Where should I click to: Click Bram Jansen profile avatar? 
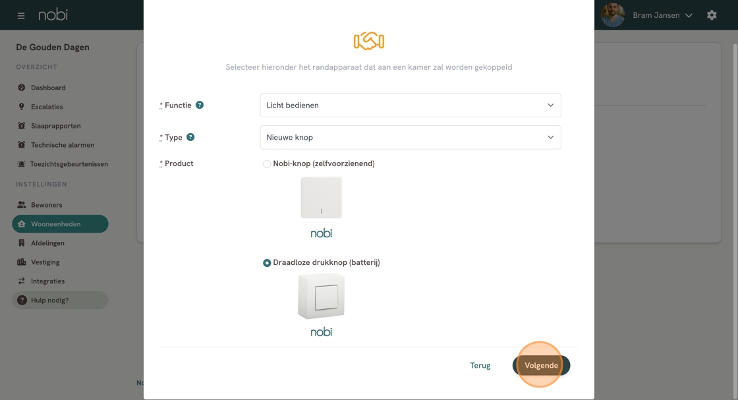pyautogui.click(x=612, y=15)
